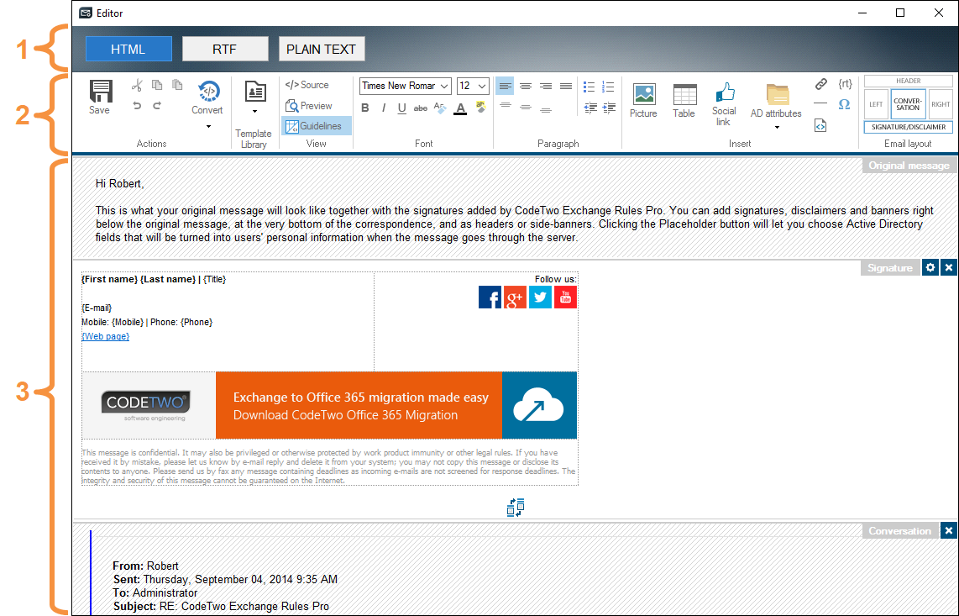Insert the {rt} remove-text tag

[x=845, y=84]
